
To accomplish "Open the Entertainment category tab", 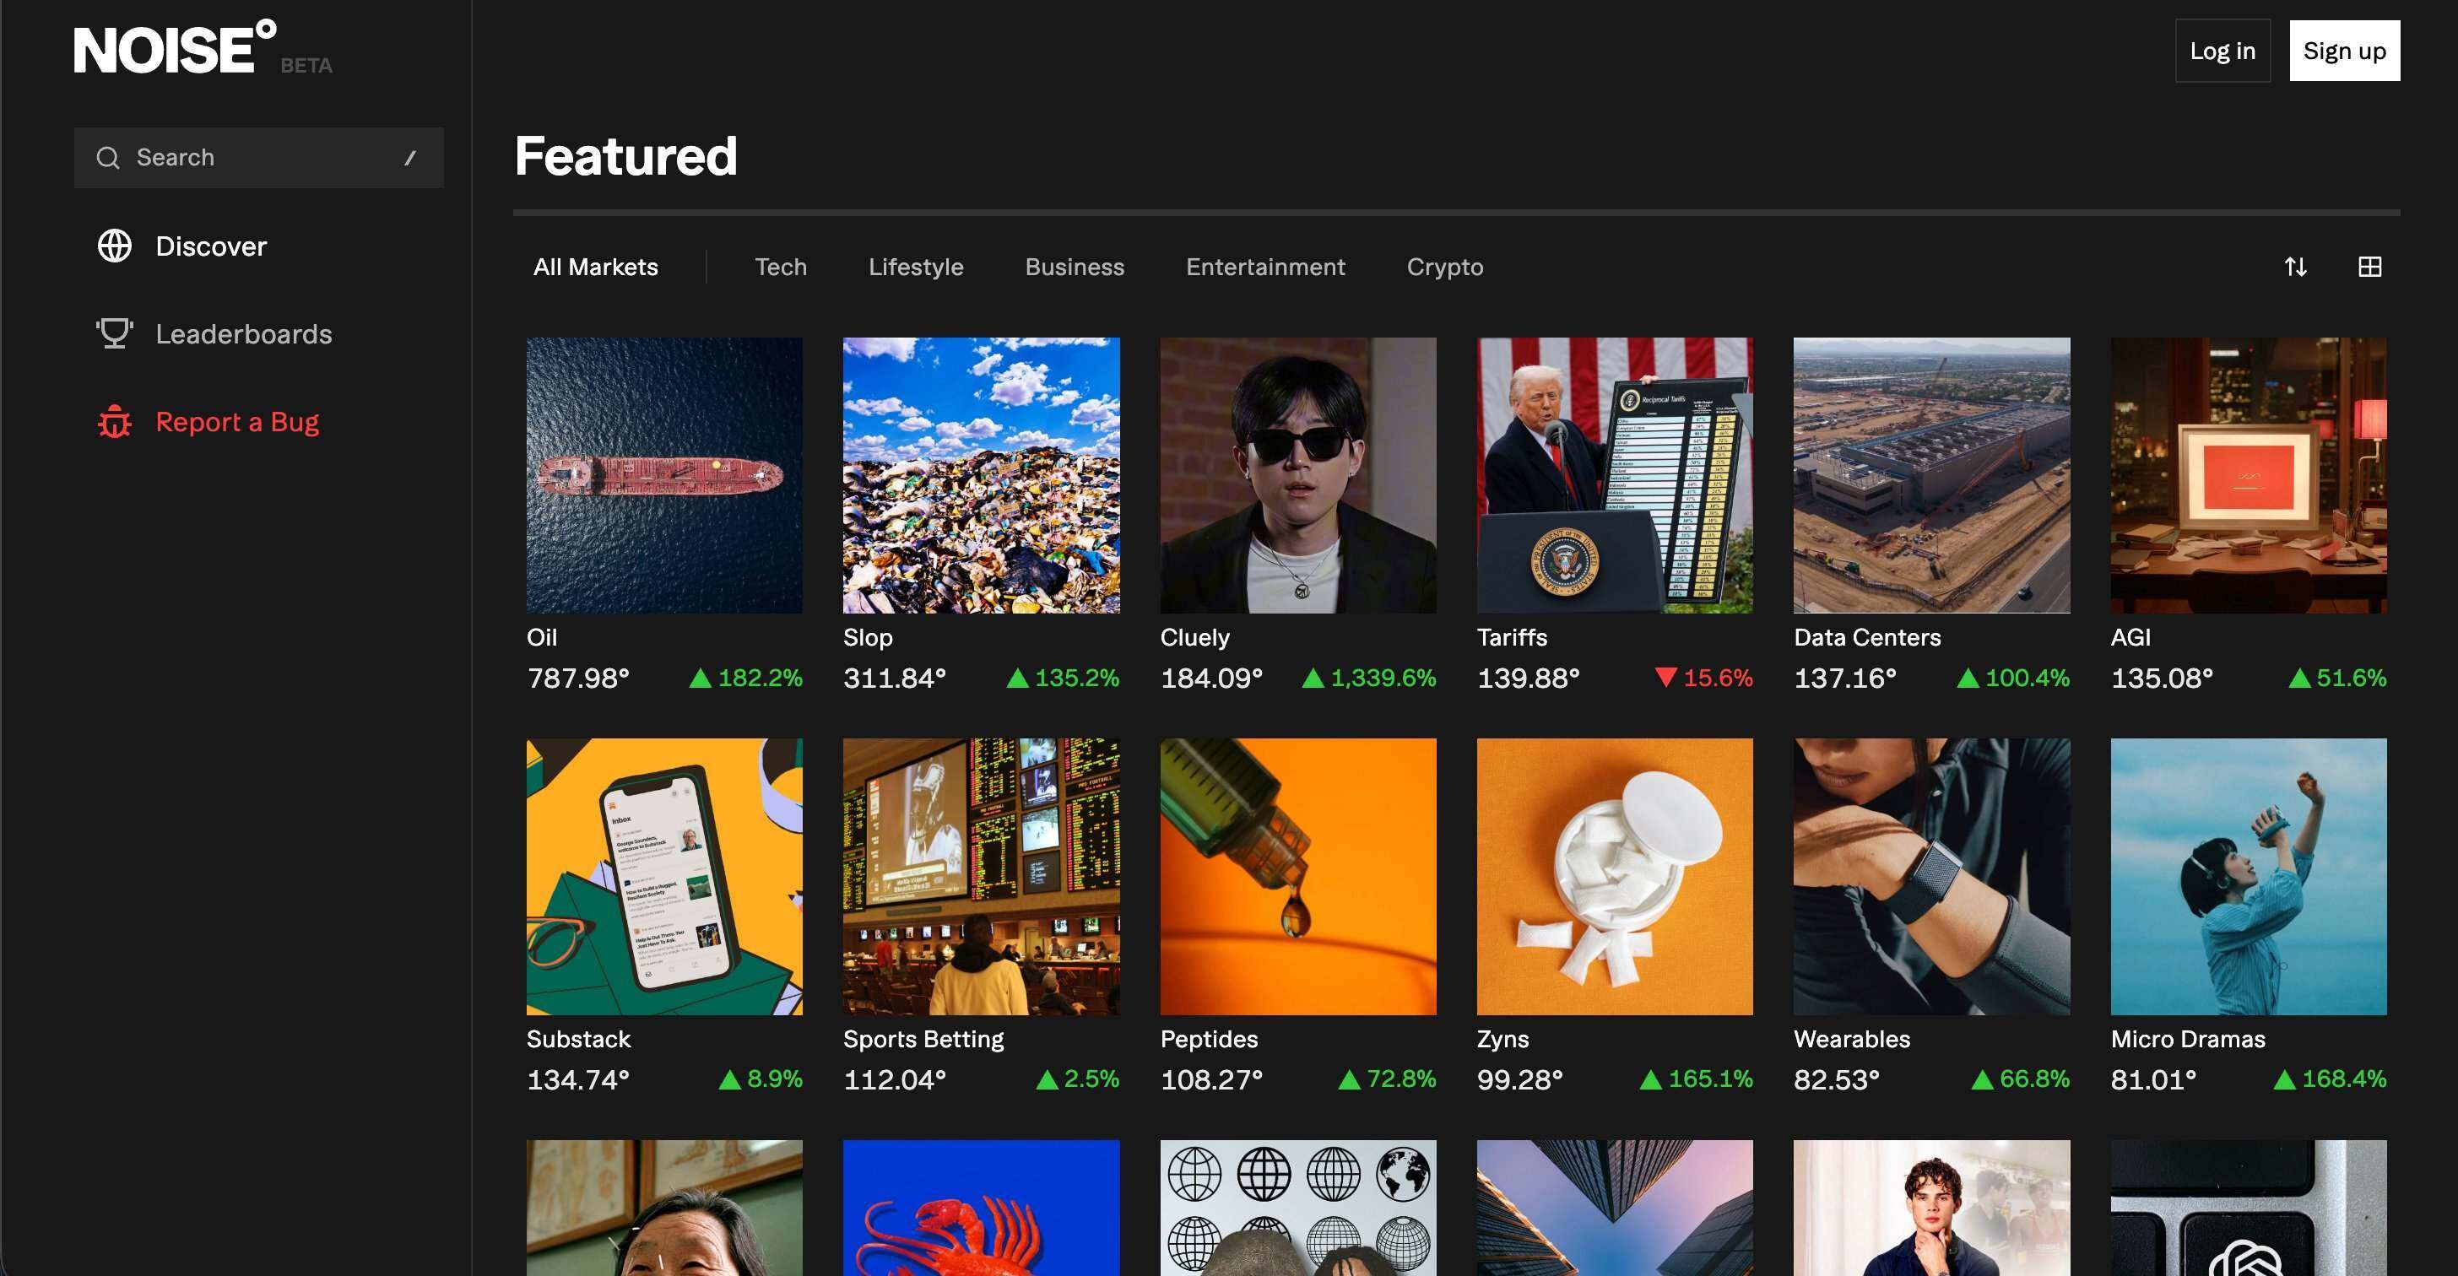I will (1265, 267).
